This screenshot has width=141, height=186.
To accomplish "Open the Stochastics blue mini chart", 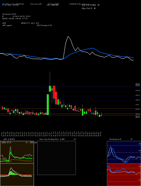I will pos(124,152).
